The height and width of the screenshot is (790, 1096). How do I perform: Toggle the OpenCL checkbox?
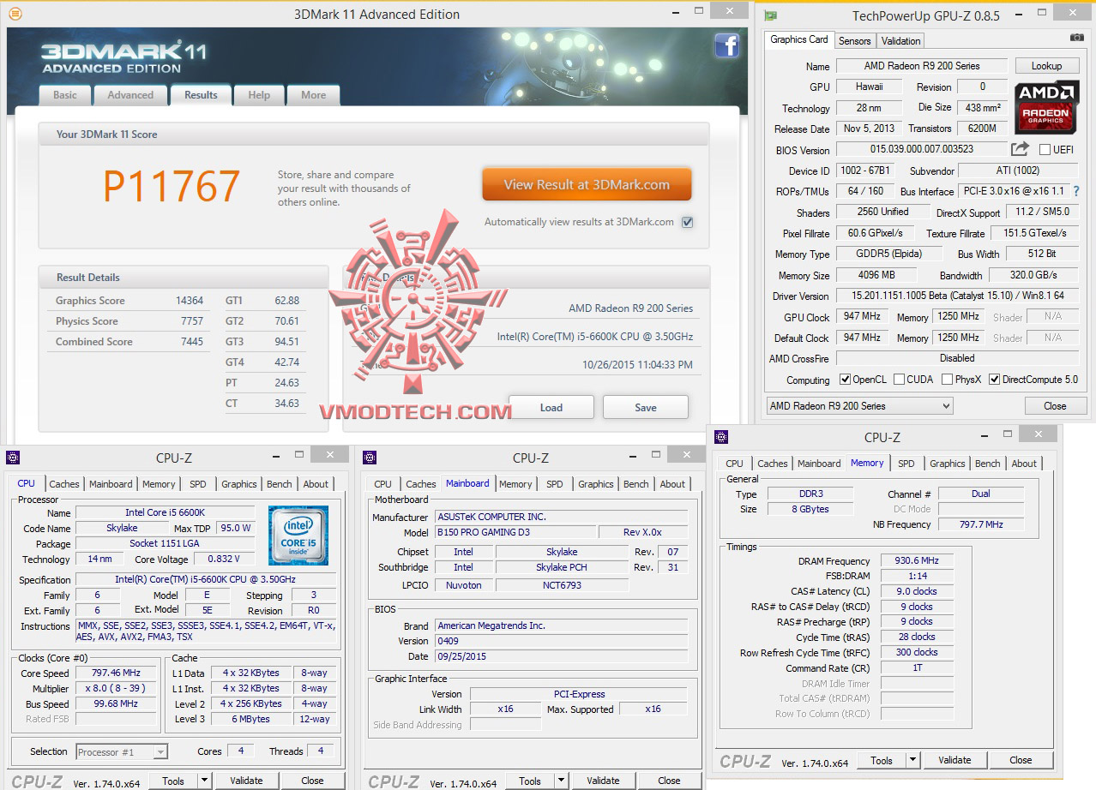click(x=845, y=380)
